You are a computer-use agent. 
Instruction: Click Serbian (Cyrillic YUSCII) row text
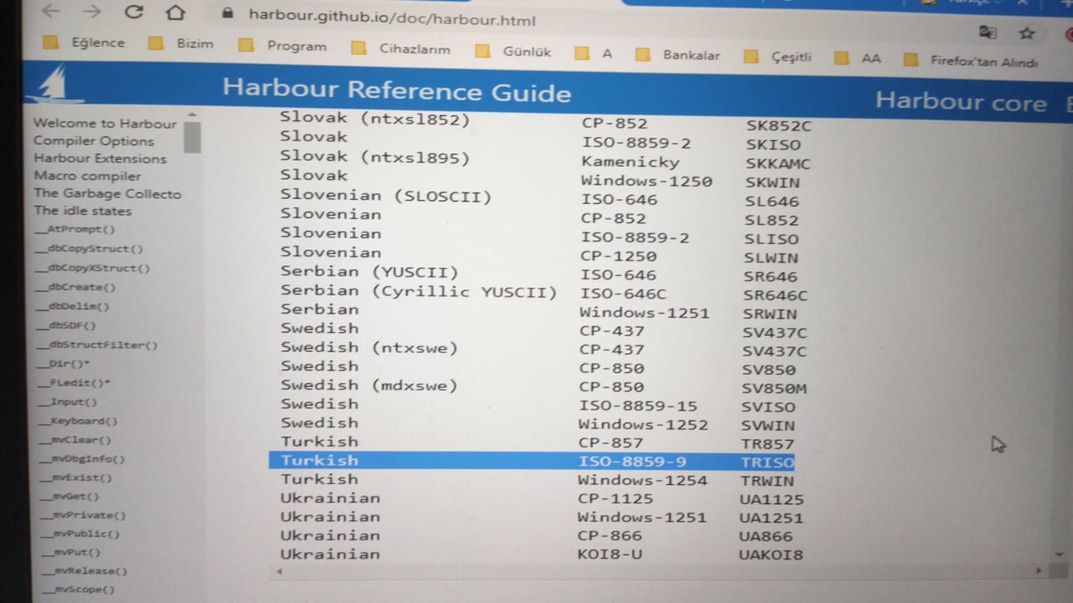(x=418, y=291)
